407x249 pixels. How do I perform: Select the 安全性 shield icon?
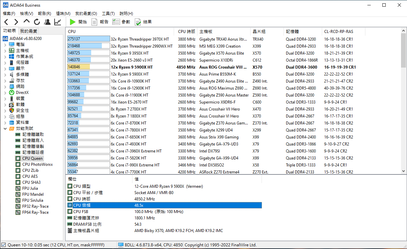click(12, 111)
